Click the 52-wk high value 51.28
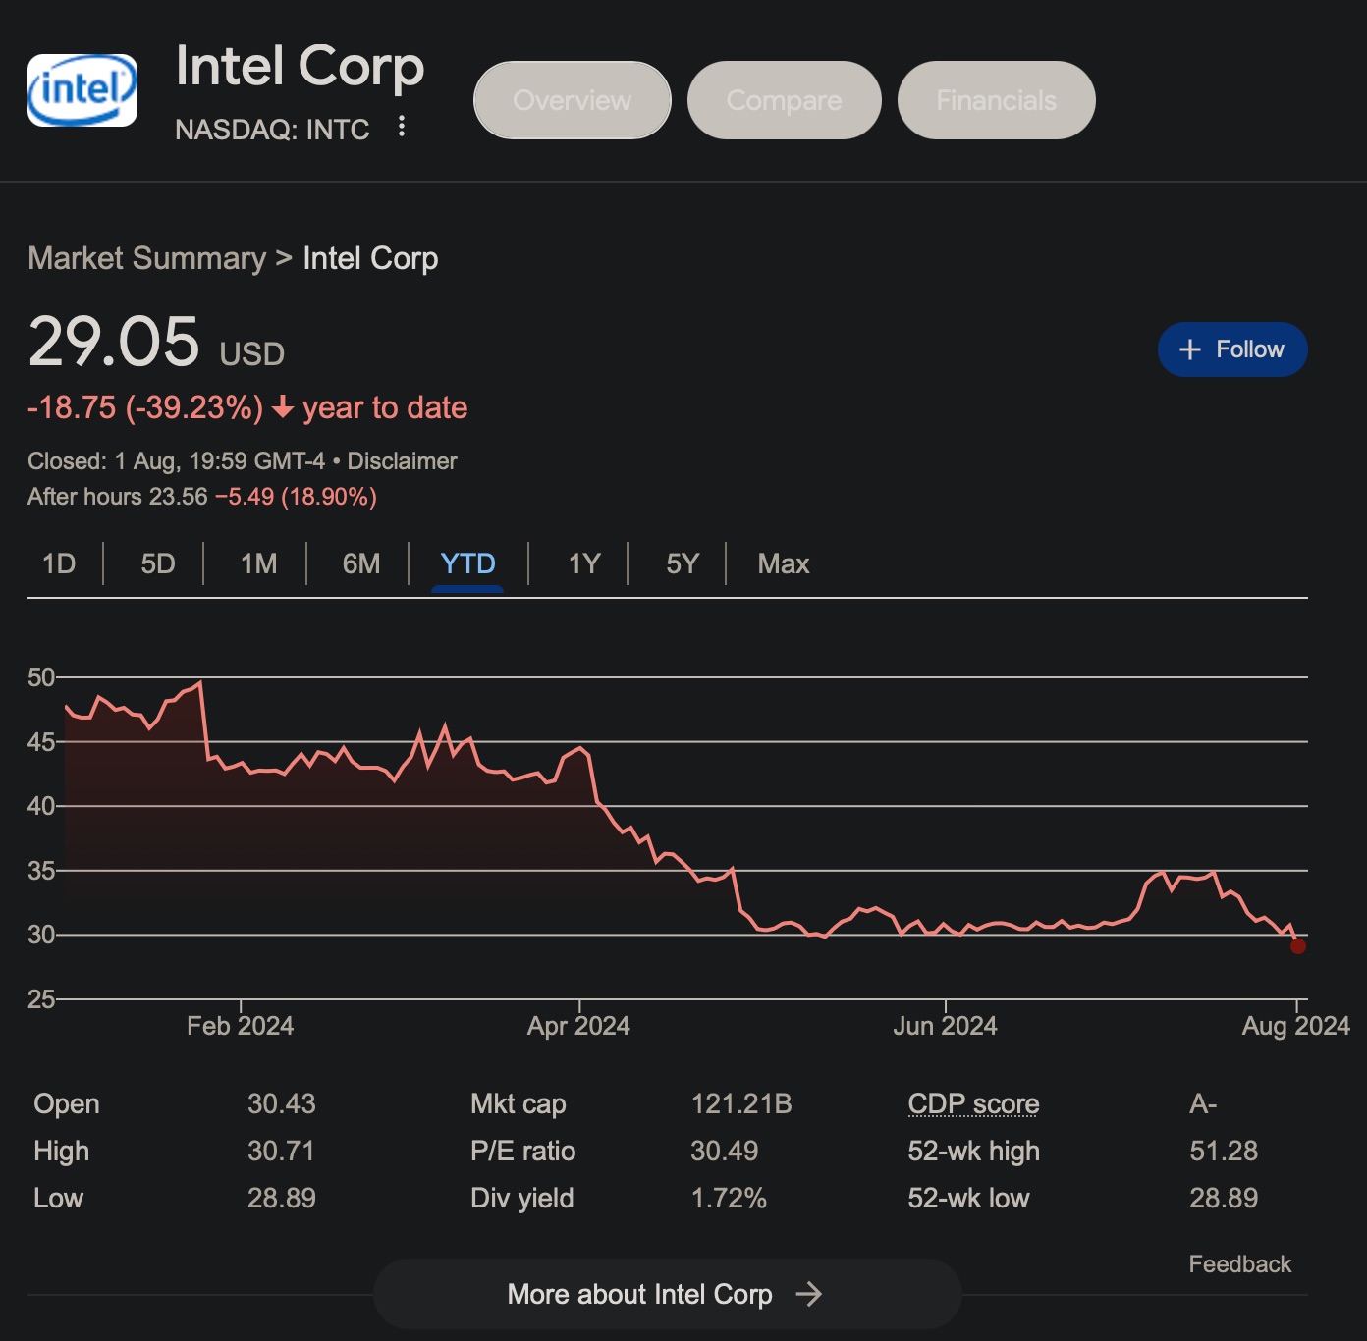 coord(1224,1151)
